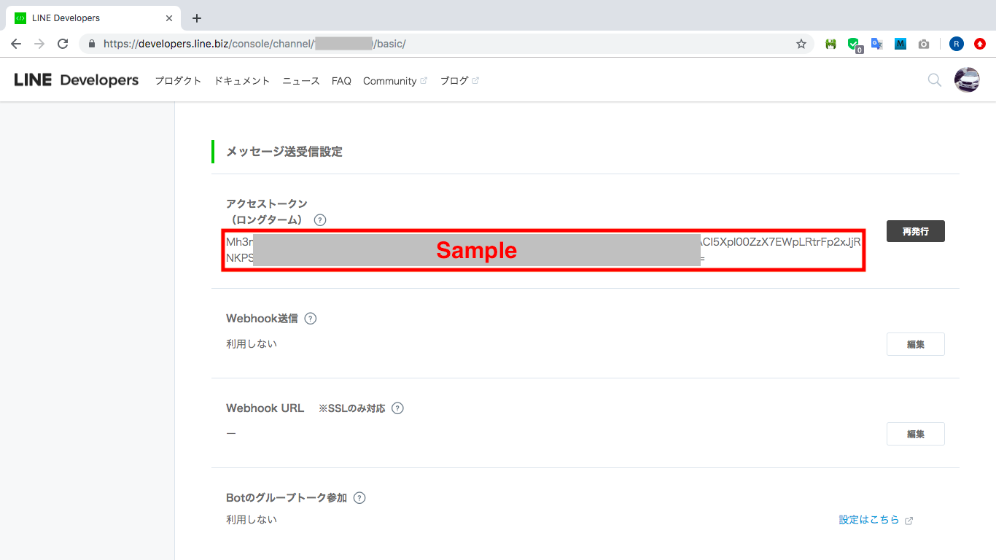This screenshot has width=996, height=560.
Task: Click help icon next to アクセストークン (ロングターム)
Action: pos(320,219)
